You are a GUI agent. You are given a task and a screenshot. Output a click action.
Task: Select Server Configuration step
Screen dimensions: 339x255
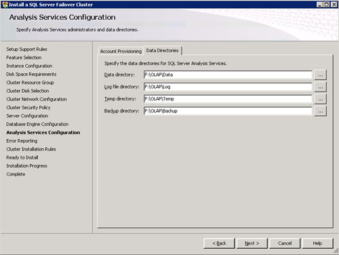coord(27,116)
